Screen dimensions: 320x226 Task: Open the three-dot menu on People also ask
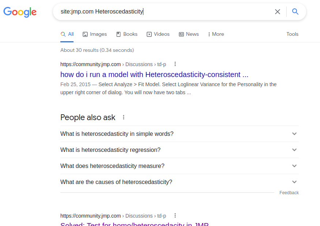[x=124, y=117]
